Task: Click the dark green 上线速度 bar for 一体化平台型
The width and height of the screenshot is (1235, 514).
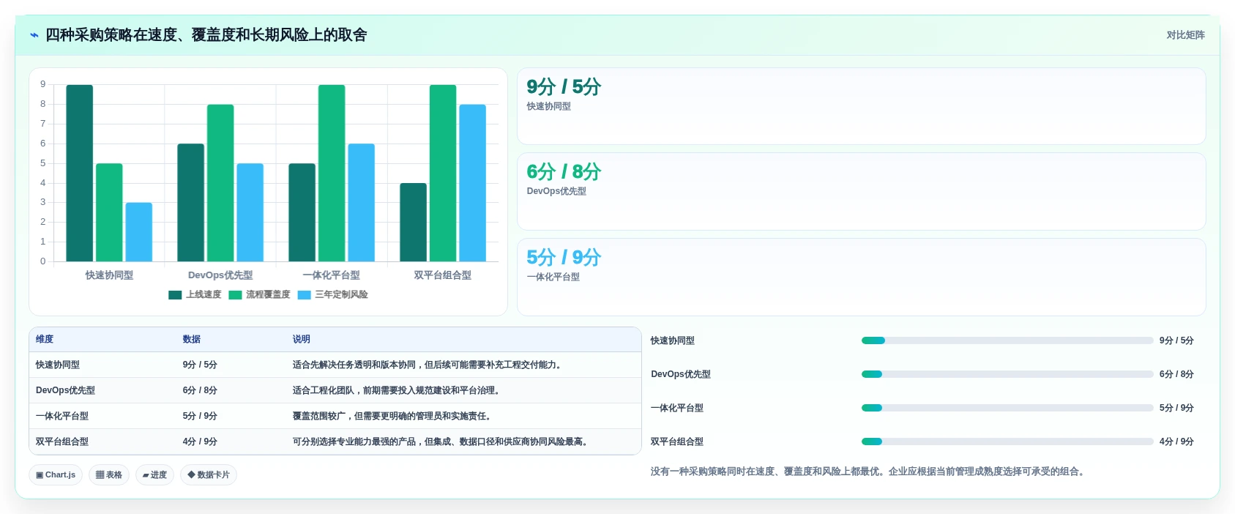Action: [x=302, y=212]
